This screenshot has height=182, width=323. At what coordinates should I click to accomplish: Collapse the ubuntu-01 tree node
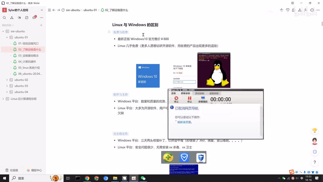(7, 37)
